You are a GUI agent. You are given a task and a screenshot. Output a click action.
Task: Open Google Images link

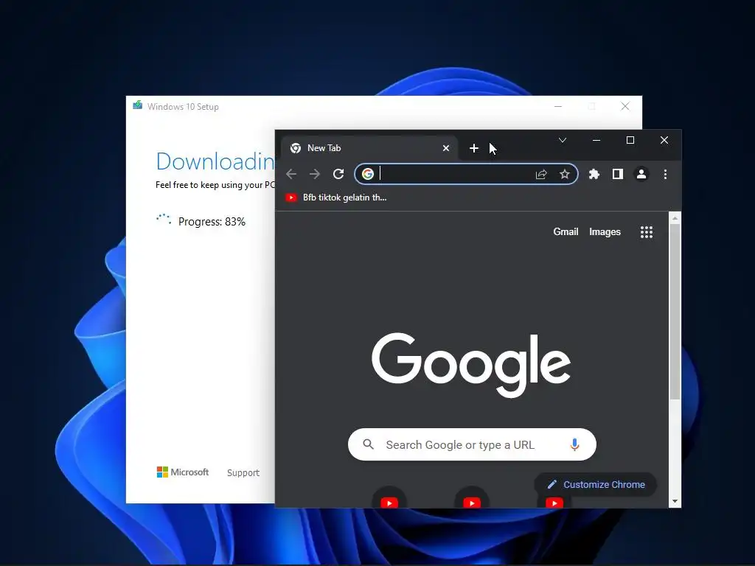click(x=605, y=232)
